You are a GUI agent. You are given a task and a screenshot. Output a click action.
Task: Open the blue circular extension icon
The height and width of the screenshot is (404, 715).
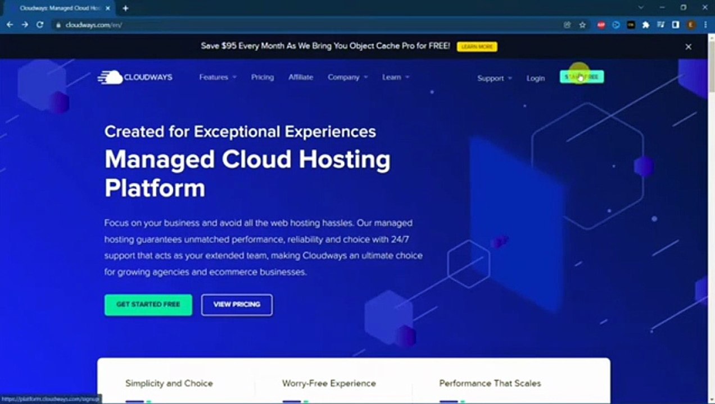[x=616, y=25]
